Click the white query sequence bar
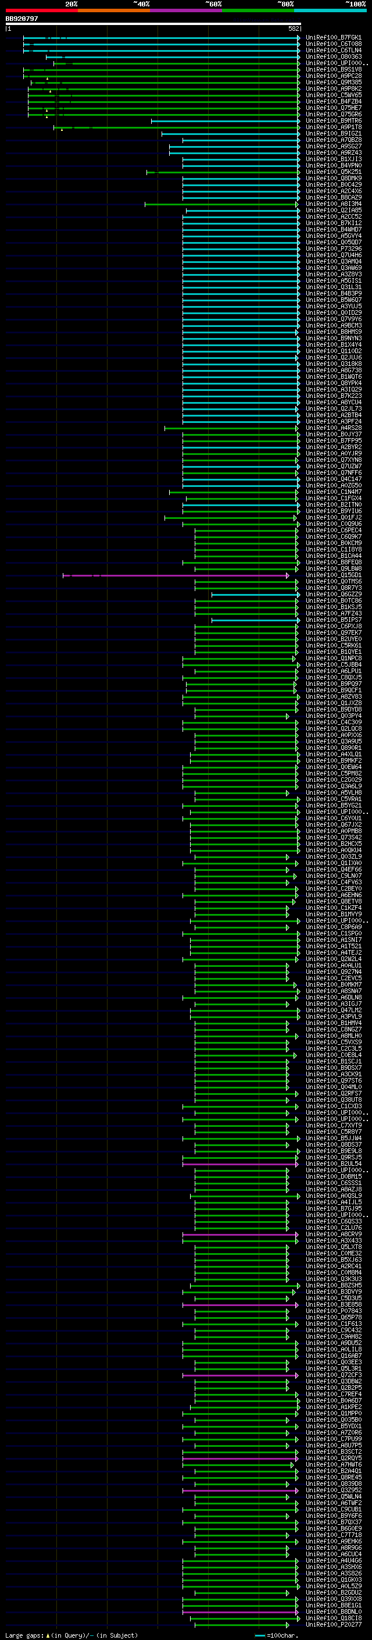The height and width of the screenshot is (1640, 372). click(x=153, y=23)
